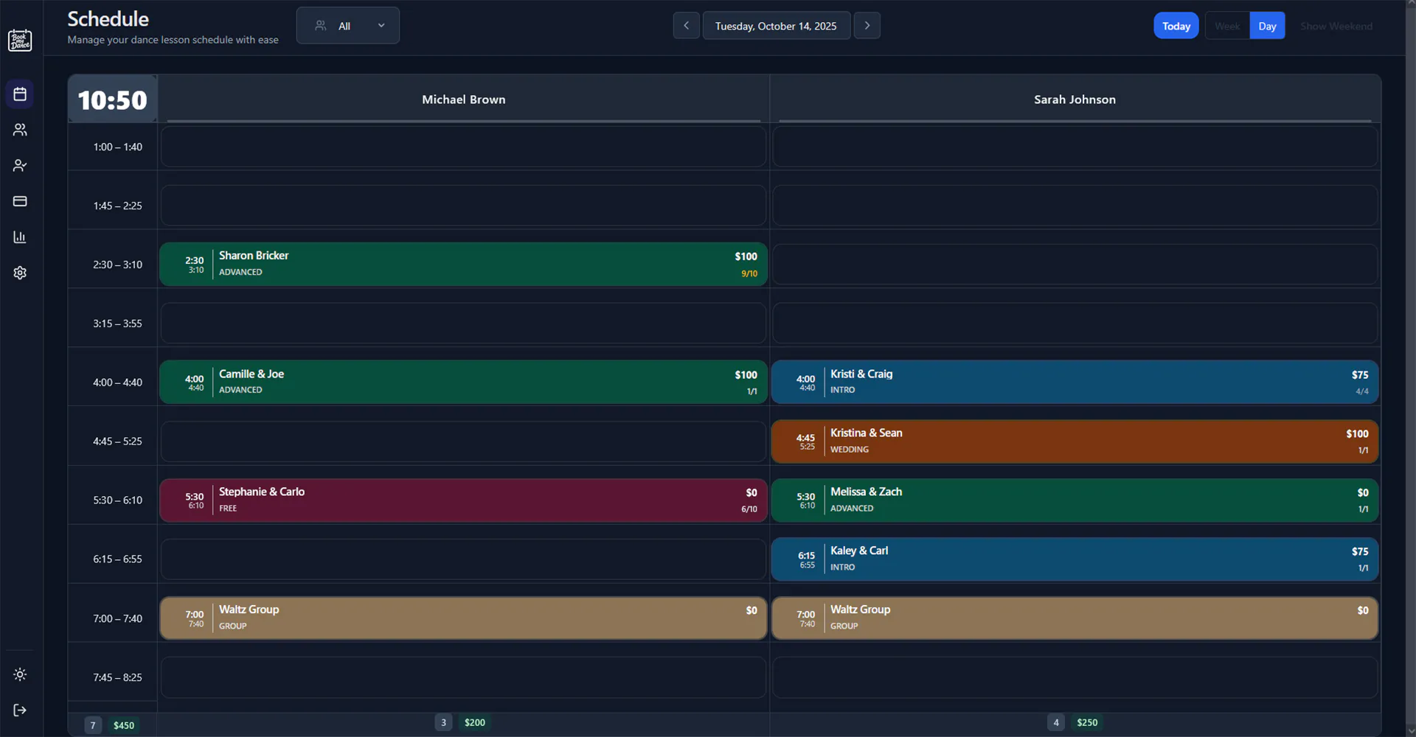The width and height of the screenshot is (1416, 737).
Task: Open the payments card sidebar icon
Action: 20,201
